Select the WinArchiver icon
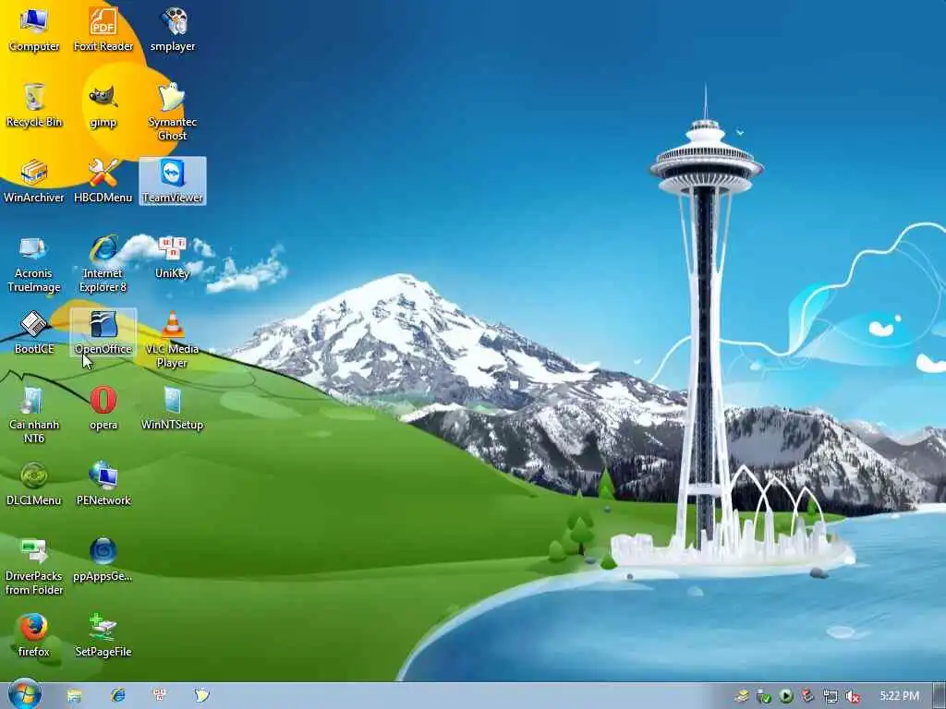 pos(34,181)
